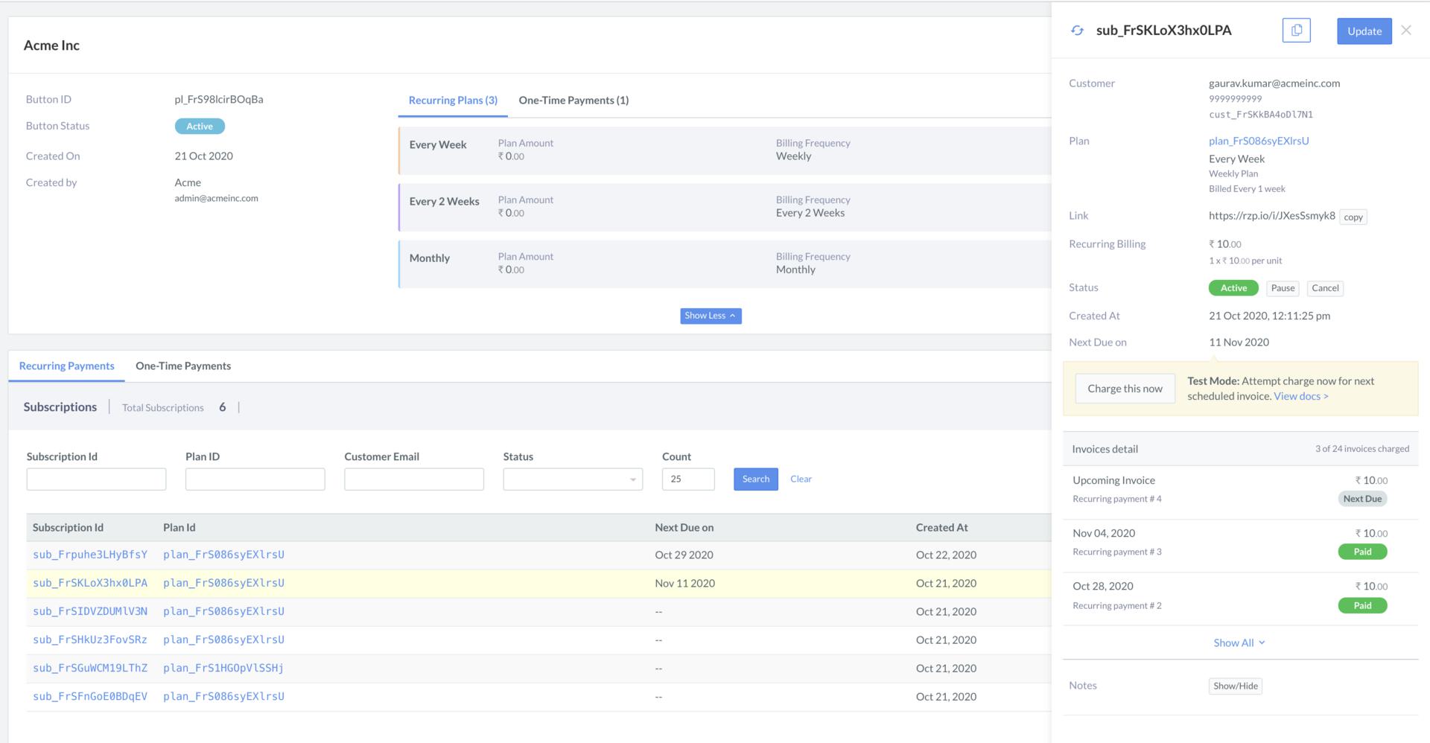Collapse recurring plans with Show Less
The image size is (1430, 743).
click(x=710, y=315)
